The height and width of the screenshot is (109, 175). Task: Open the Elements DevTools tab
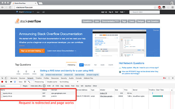point(14,78)
